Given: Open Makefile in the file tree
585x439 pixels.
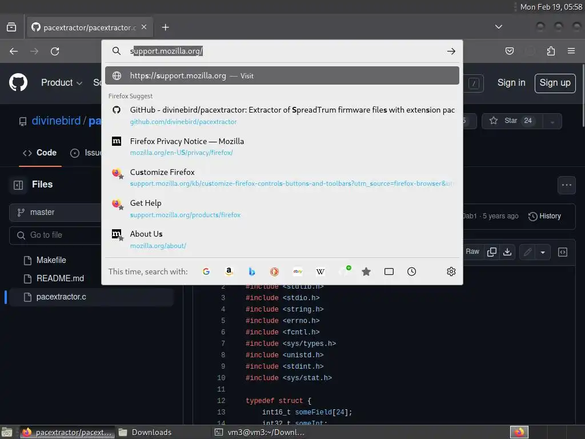Looking at the screenshot, I should 51,260.
